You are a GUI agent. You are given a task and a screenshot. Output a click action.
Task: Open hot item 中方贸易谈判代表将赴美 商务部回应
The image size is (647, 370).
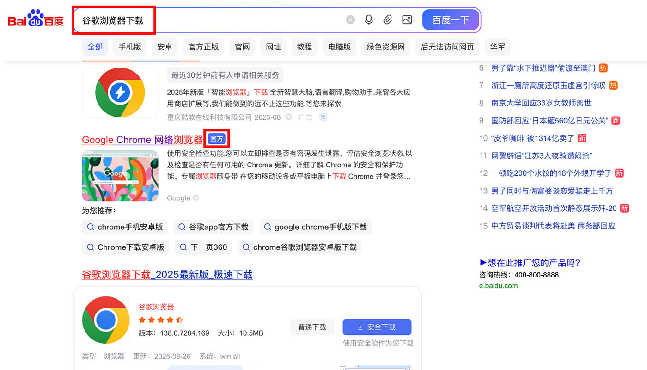pyautogui.click(x=553, y=226)
